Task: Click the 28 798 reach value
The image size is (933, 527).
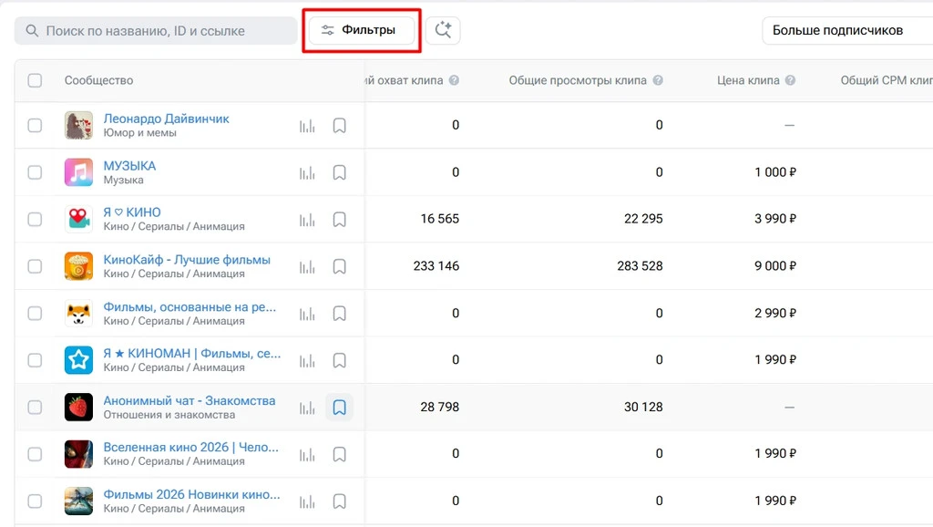Action: (440, 408)
